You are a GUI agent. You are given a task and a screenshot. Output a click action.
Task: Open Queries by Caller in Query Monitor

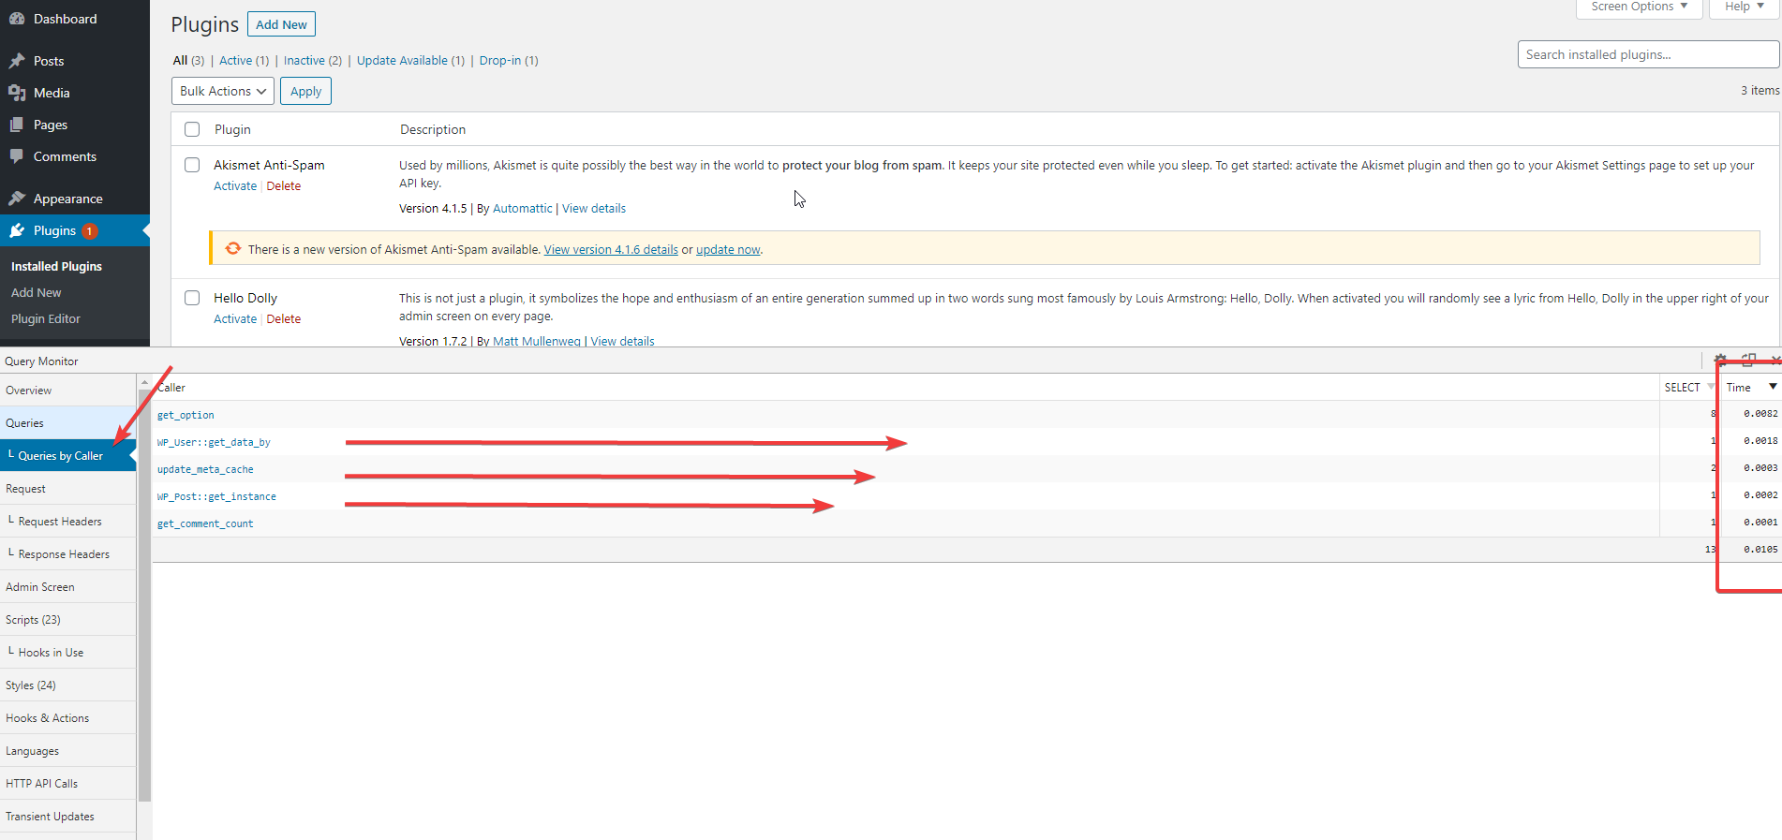click(61, 456)
